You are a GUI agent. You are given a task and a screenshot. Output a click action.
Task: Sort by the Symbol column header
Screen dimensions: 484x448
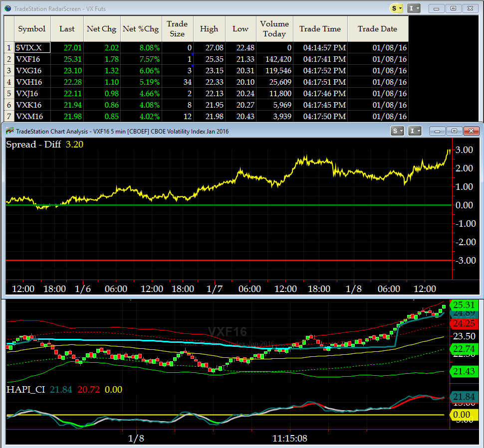click(32, 29)
